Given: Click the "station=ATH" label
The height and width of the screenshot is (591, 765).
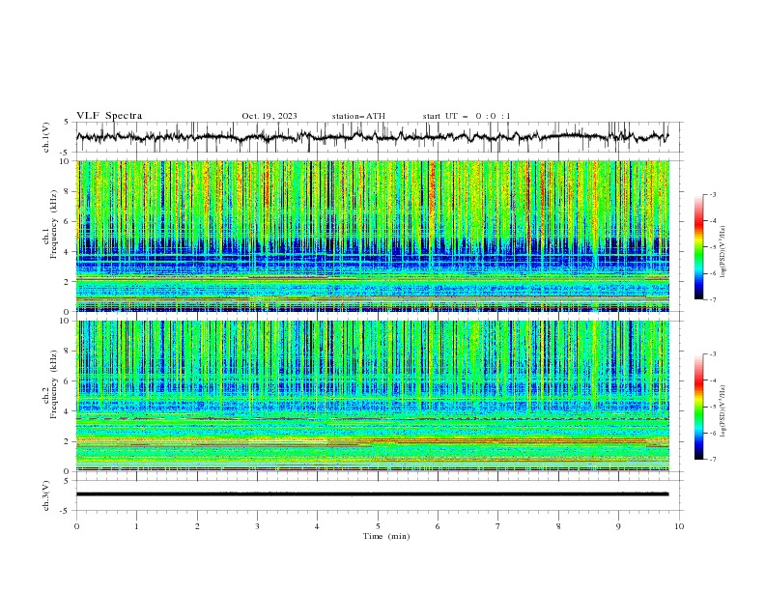Looking at the screenshot, I should (x=358, y=116).
